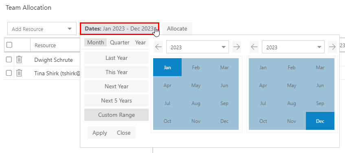This screenshot has height=153, width=345.
Task: Switch to the Year view tab
Action: click(141, 42)
